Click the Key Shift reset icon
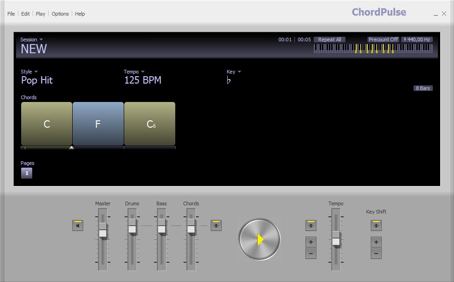 pos(376,226)
